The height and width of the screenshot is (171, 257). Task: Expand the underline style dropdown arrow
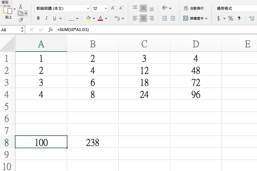click(x=60, y=18)
